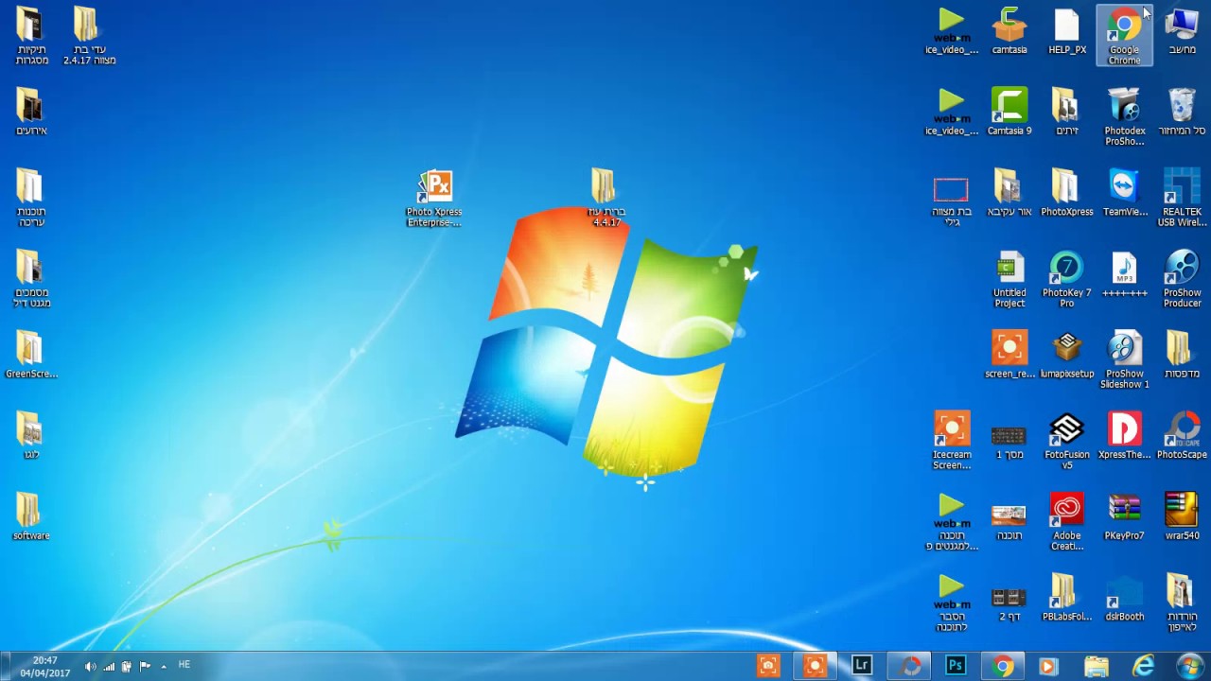The width and height of the screenshot is (1211, 681).
Task: Open Photoshop from the taskbar
Action: pyautogui.click(x=956, y=666)
